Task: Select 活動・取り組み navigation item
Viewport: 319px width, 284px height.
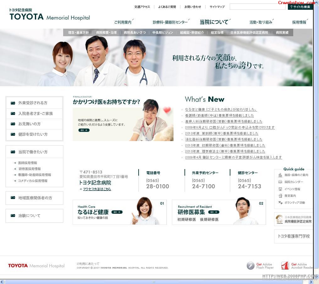Action: 261,22
